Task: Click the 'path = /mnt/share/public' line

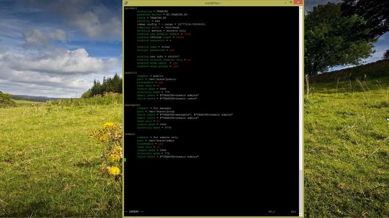Action: (x=156, y=79)
